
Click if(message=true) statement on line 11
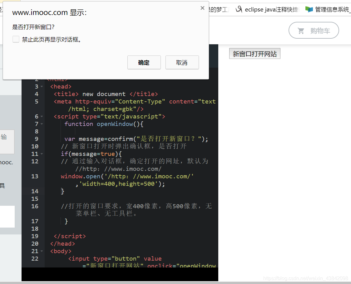(91, 154)
